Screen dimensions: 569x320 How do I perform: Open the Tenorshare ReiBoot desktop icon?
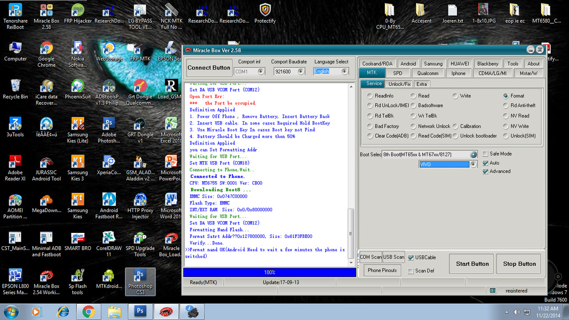tap(16, 16)
